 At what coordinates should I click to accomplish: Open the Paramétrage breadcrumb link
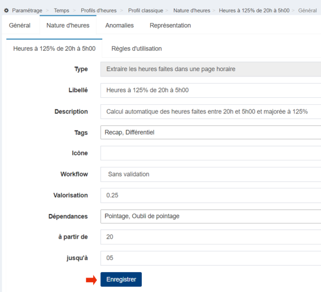(x=27, y=11)
